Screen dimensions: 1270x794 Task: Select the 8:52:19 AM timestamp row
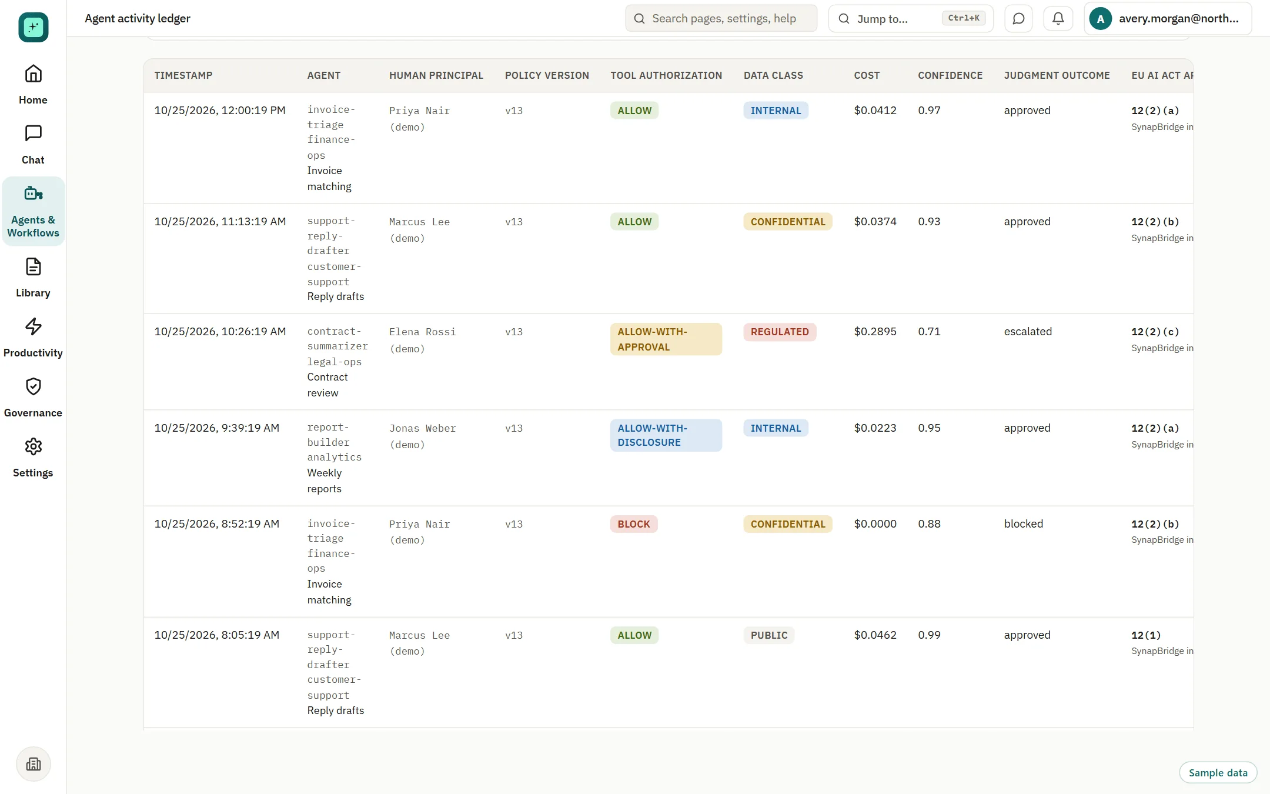[x=669, y=562]
